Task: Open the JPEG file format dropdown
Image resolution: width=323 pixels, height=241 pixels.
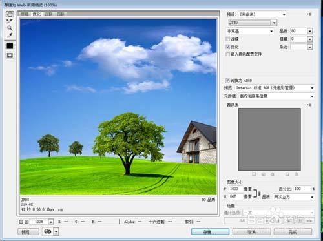Action: point(253,23)
